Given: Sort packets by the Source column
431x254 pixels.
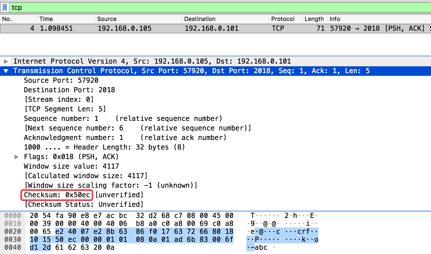Looking at the screenshot, I should pyautogui.click(x=107, y=19).
